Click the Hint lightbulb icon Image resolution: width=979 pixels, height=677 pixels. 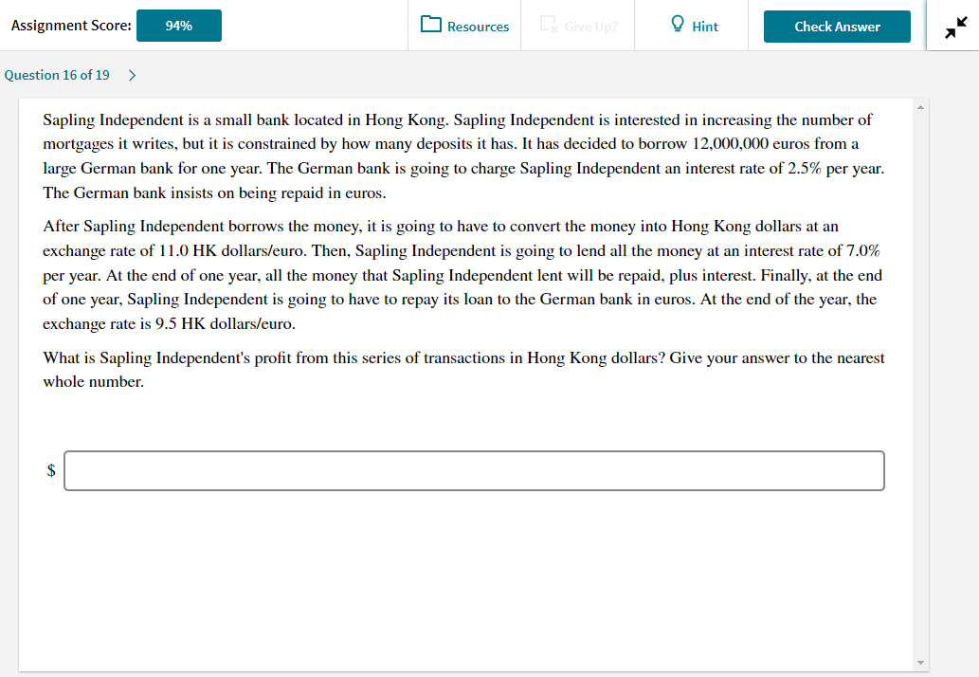677,26
